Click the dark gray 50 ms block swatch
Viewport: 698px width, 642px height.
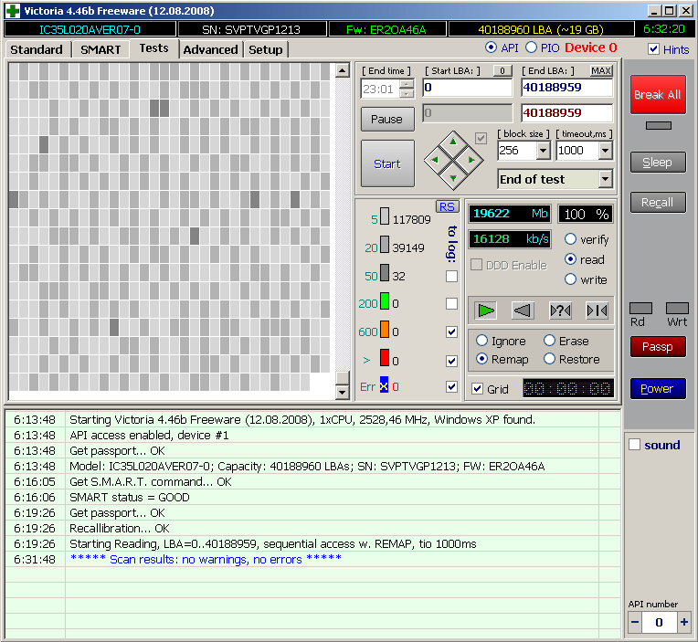click(385, 273)
